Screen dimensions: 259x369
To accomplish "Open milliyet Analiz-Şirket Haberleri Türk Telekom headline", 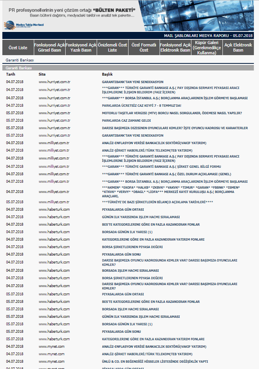I will click(x=147, y=150).
